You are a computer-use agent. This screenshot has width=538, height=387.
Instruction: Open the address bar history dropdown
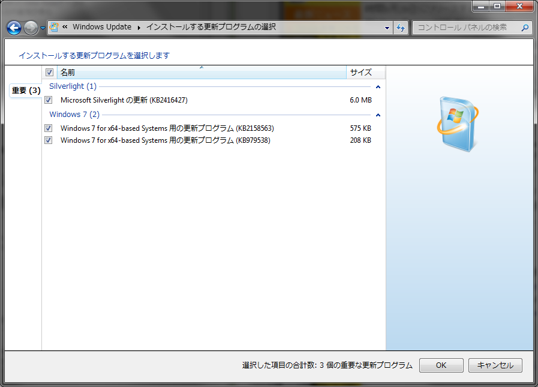tap(387, 28)
